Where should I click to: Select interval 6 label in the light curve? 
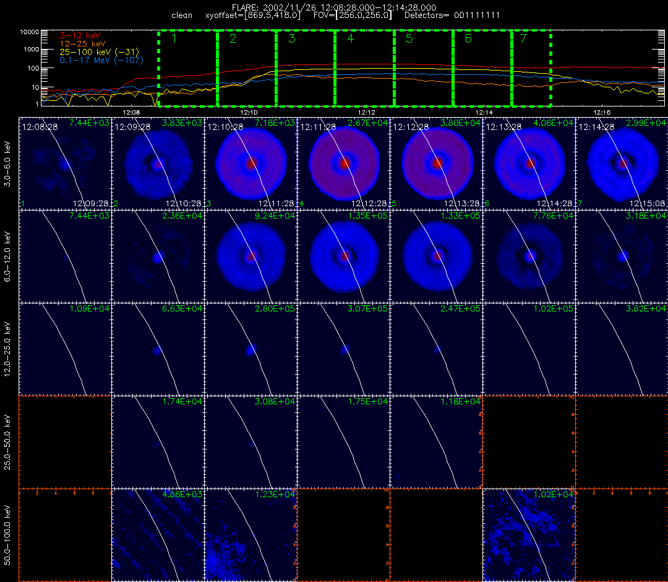tap(468, 39)
